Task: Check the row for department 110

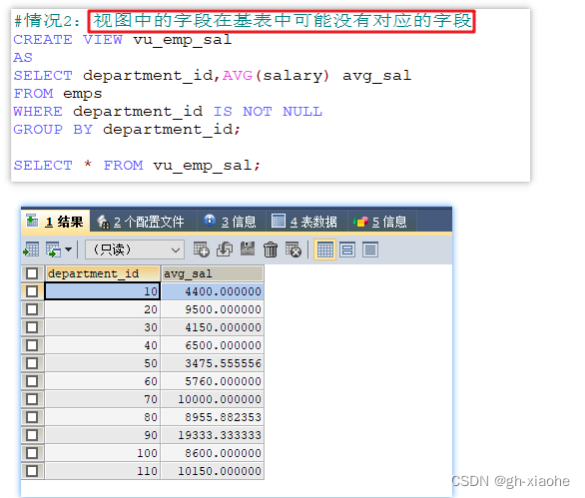Action: [x=32, y=471]
